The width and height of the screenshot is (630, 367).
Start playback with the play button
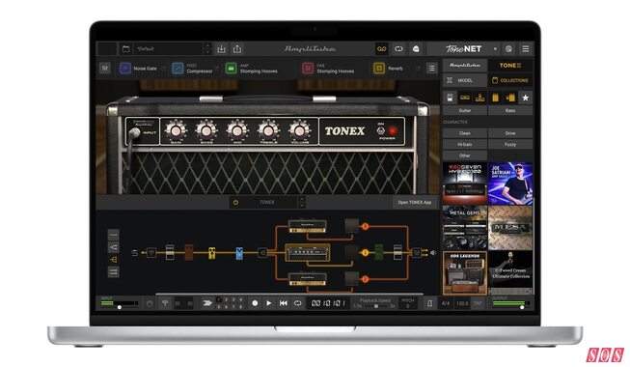tap(269, 303)
